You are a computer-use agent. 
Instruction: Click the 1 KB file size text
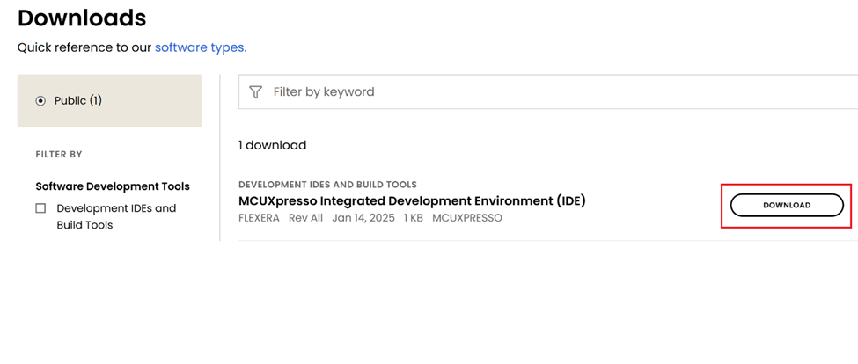pos(414,218)
